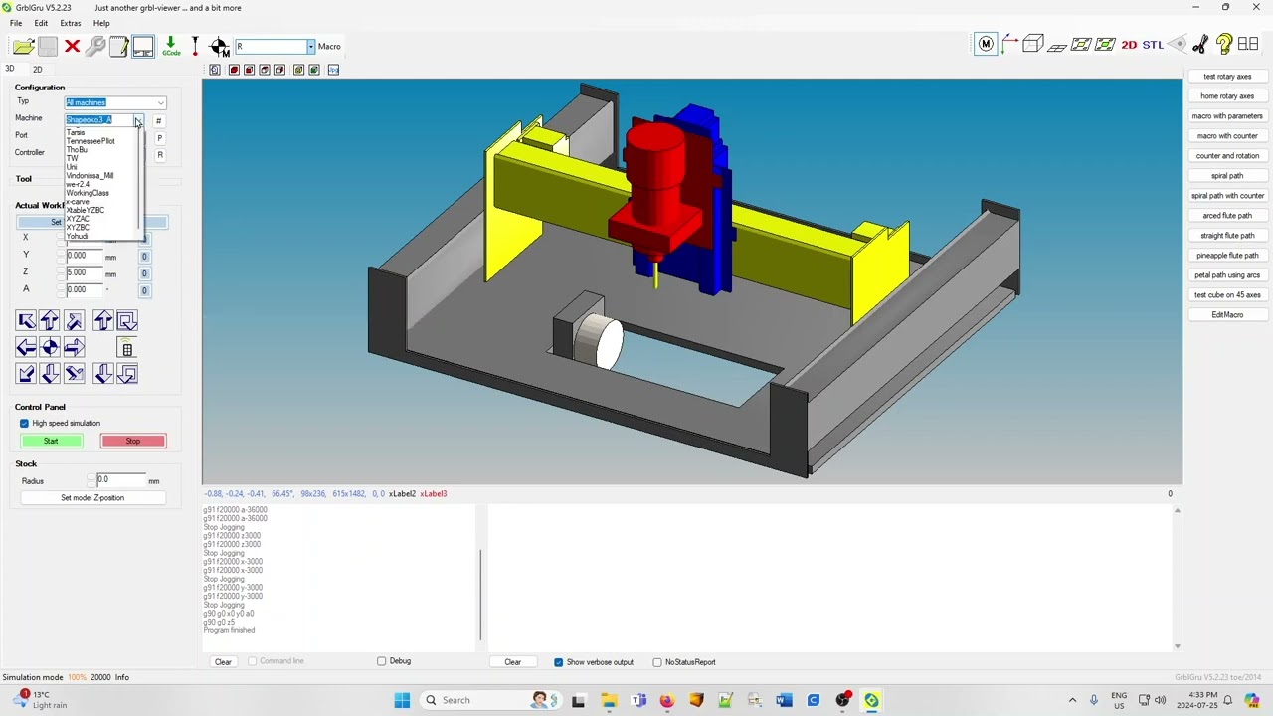This screenshot has height=716, width=1273.
Task: Click the tool length probe icon
Action: (196, 46)
